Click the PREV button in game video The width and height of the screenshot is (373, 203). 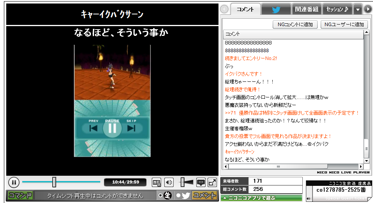coord(93,128)
